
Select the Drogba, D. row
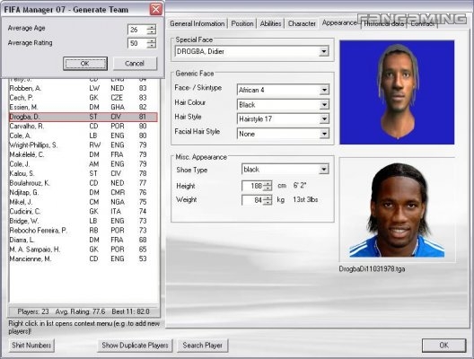click(x=83, y=117)
